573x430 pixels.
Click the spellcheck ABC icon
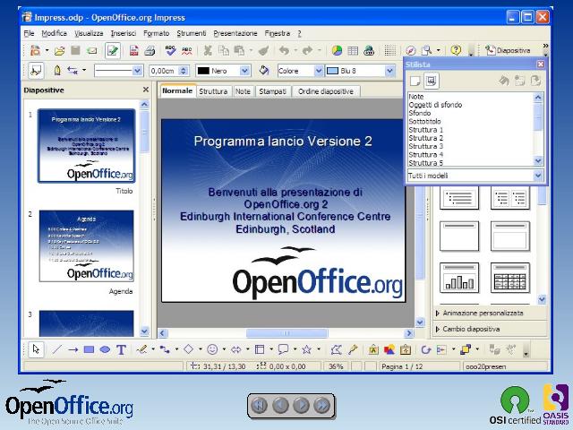click(x=170, y=51)
